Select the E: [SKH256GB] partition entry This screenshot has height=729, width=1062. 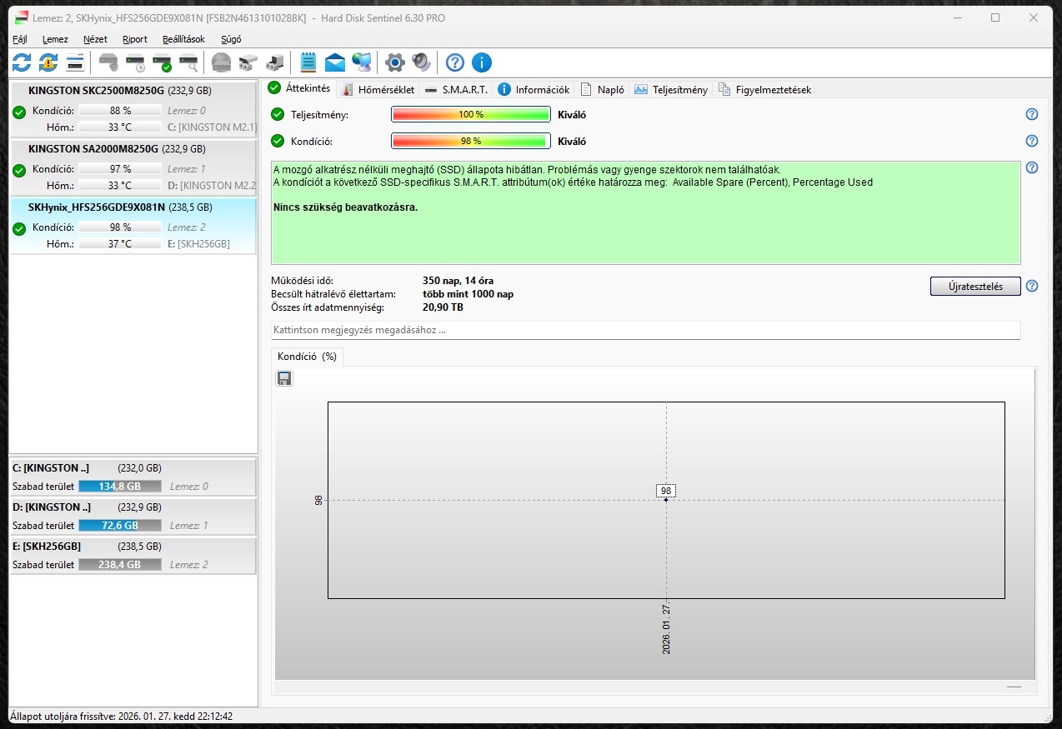click(133, 555)
